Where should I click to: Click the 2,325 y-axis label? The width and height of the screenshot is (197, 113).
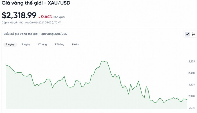192,85
